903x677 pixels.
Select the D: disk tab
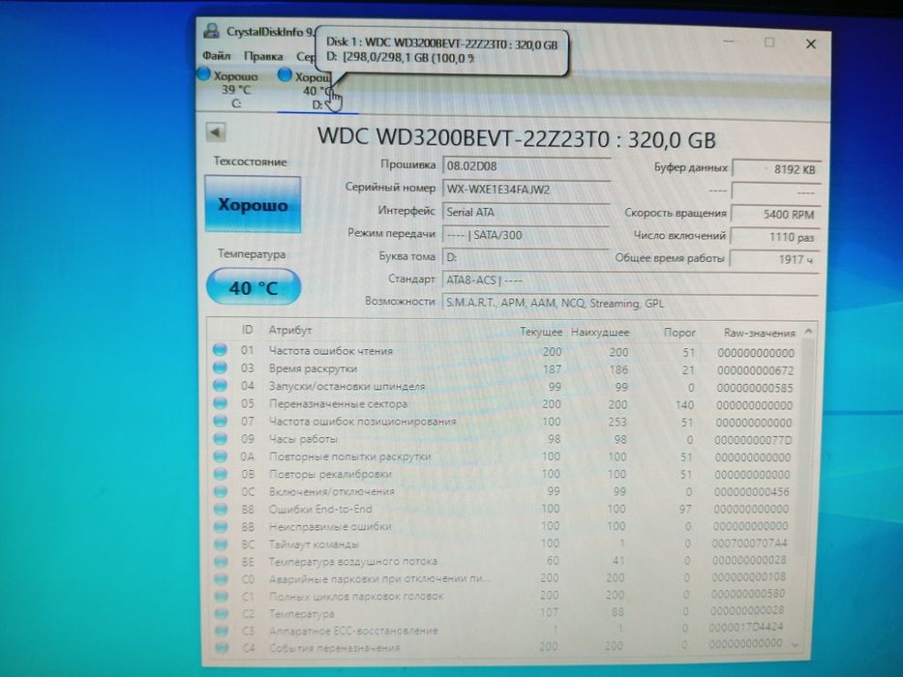coord(317,90)
